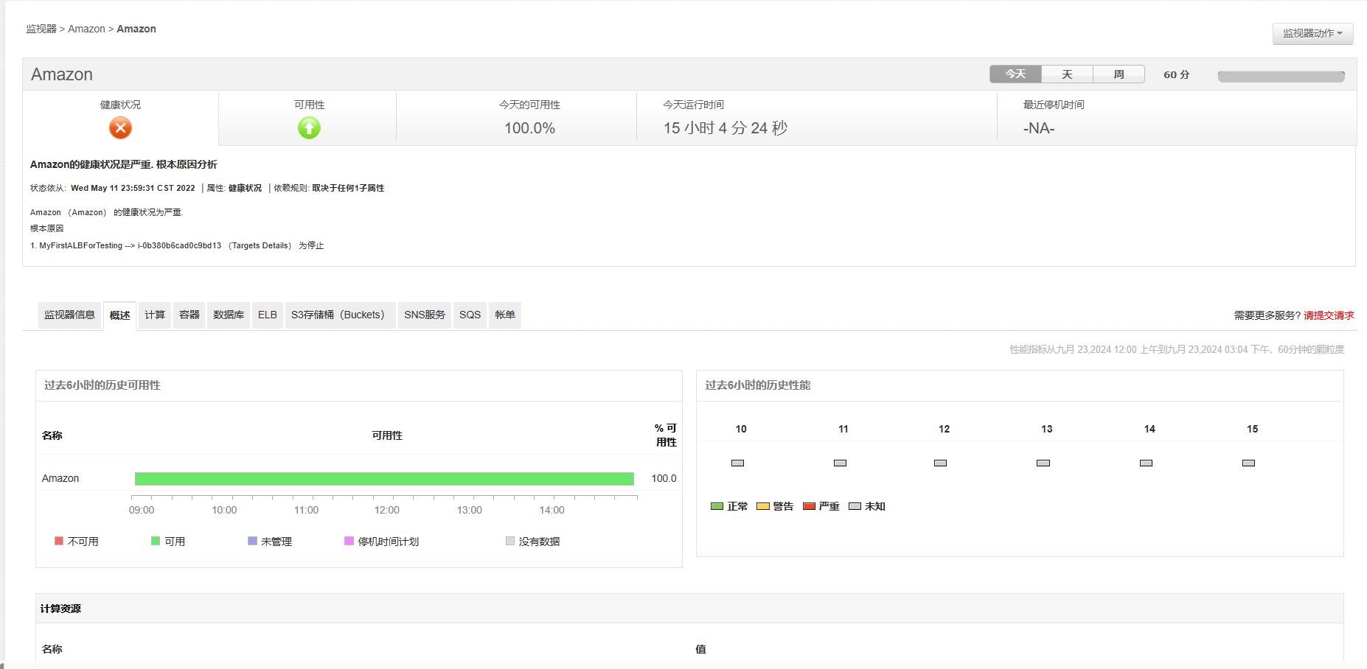Screen dimensions: 1367x669
Task: Click the hour 12 performance status box
Action: pos(940,463)
